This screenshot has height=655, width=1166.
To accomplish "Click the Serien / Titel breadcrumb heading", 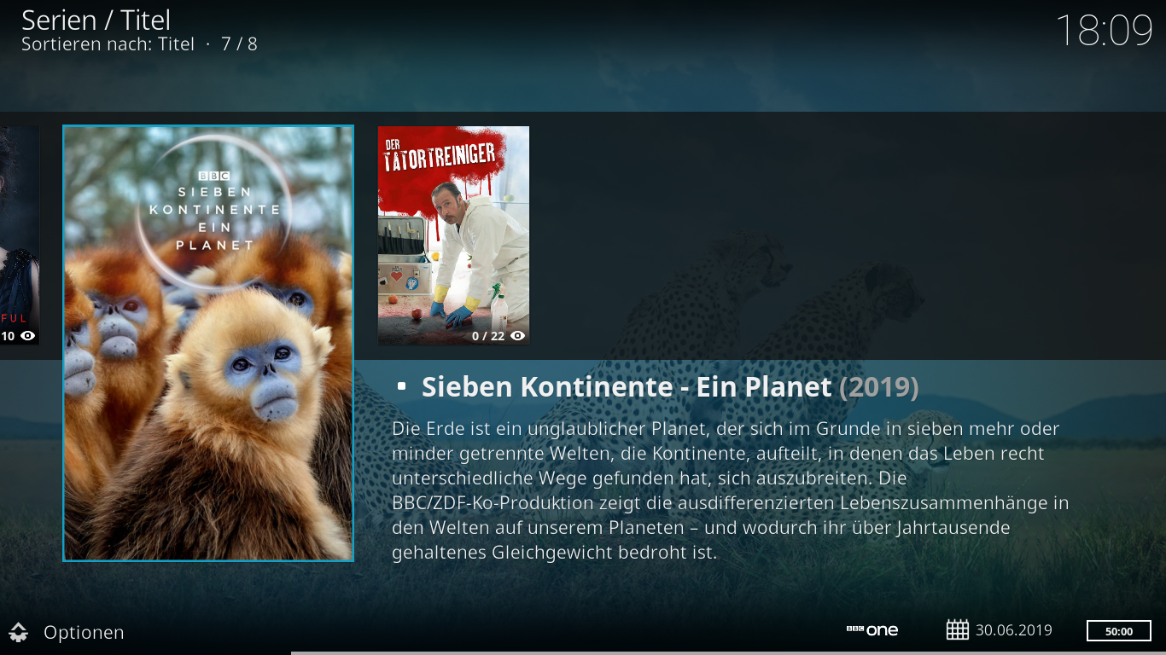I will pyautogui.click(x=96, y=20).
